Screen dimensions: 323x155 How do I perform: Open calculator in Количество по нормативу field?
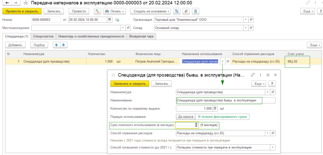(215, 108)
